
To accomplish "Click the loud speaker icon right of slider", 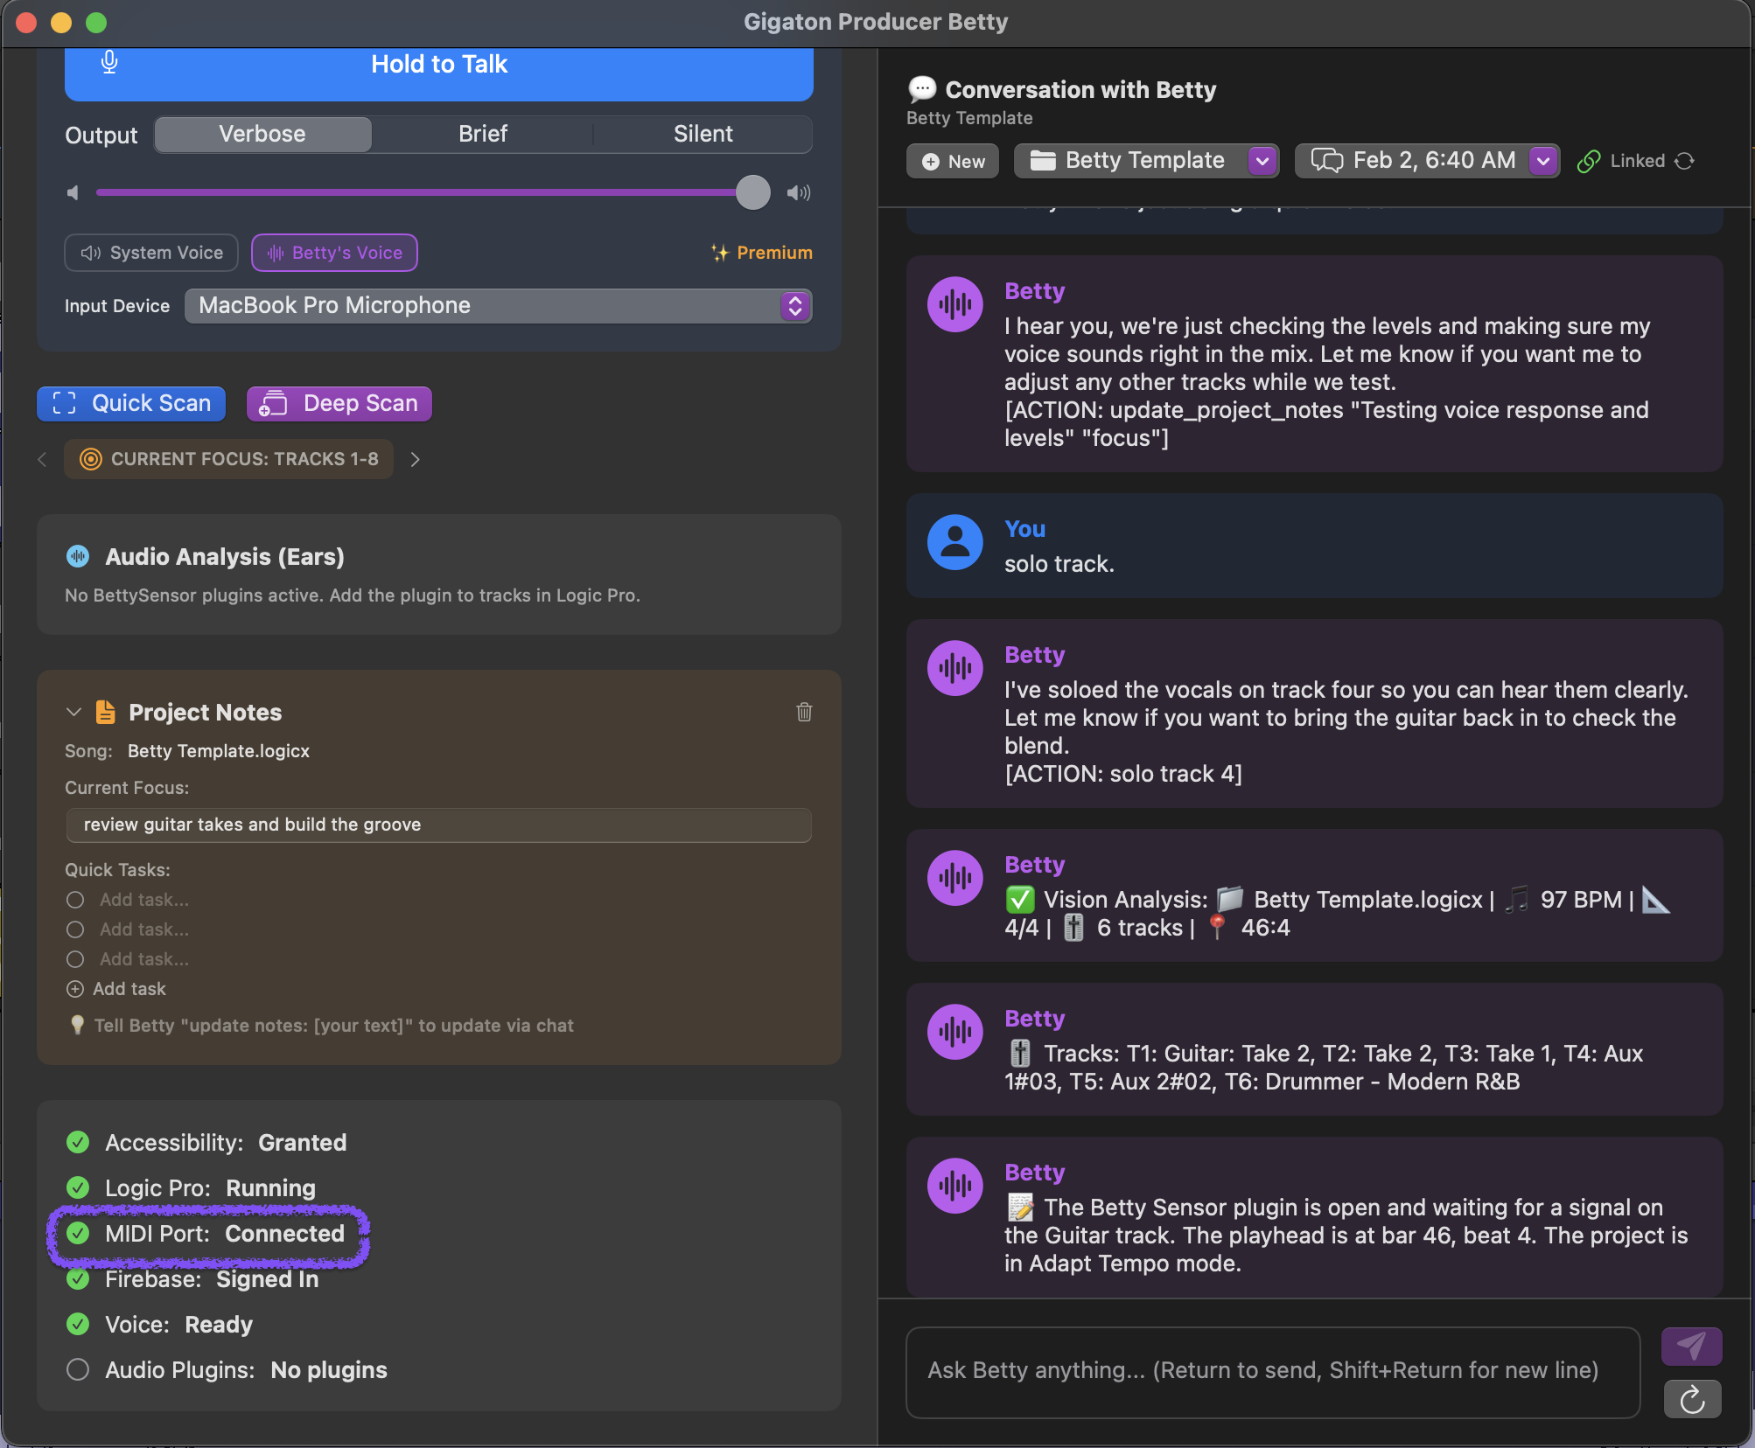I will coord(798,192).
